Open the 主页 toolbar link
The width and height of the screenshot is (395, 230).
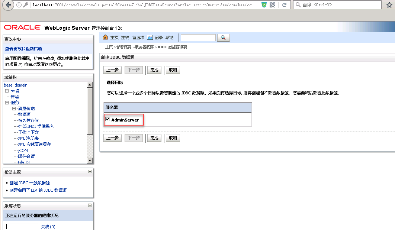(x=114, y=38)
